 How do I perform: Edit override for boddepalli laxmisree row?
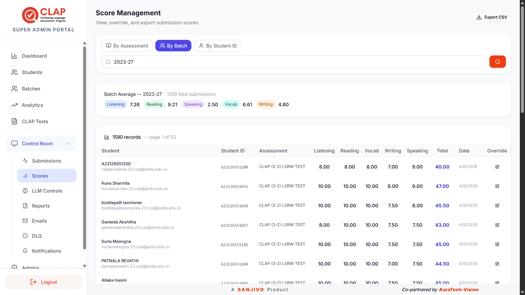point(497,205)
